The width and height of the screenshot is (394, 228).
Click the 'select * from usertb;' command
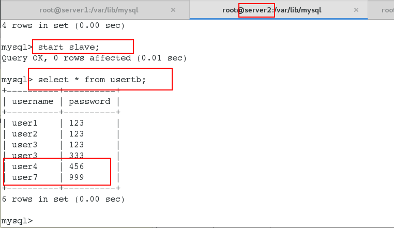point(92,80)
